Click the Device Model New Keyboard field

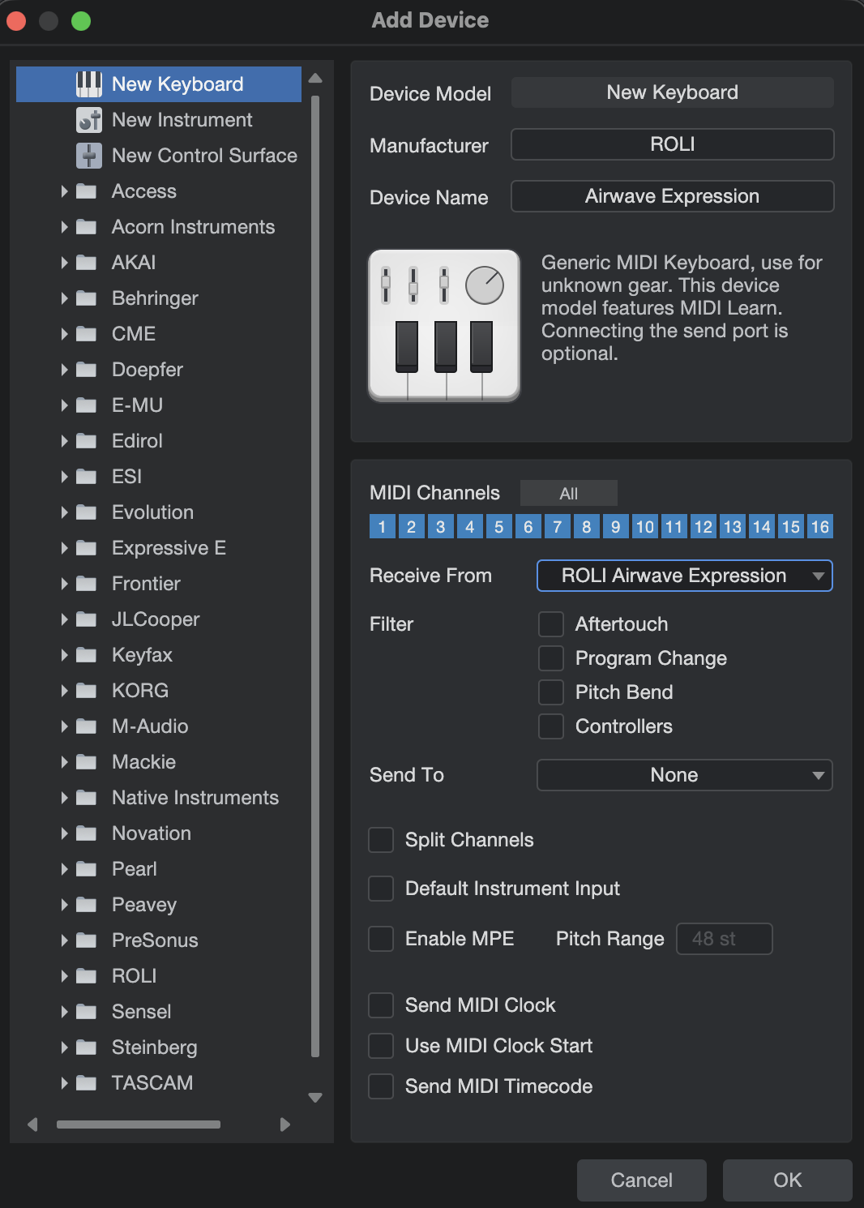[x=673, y=92]
